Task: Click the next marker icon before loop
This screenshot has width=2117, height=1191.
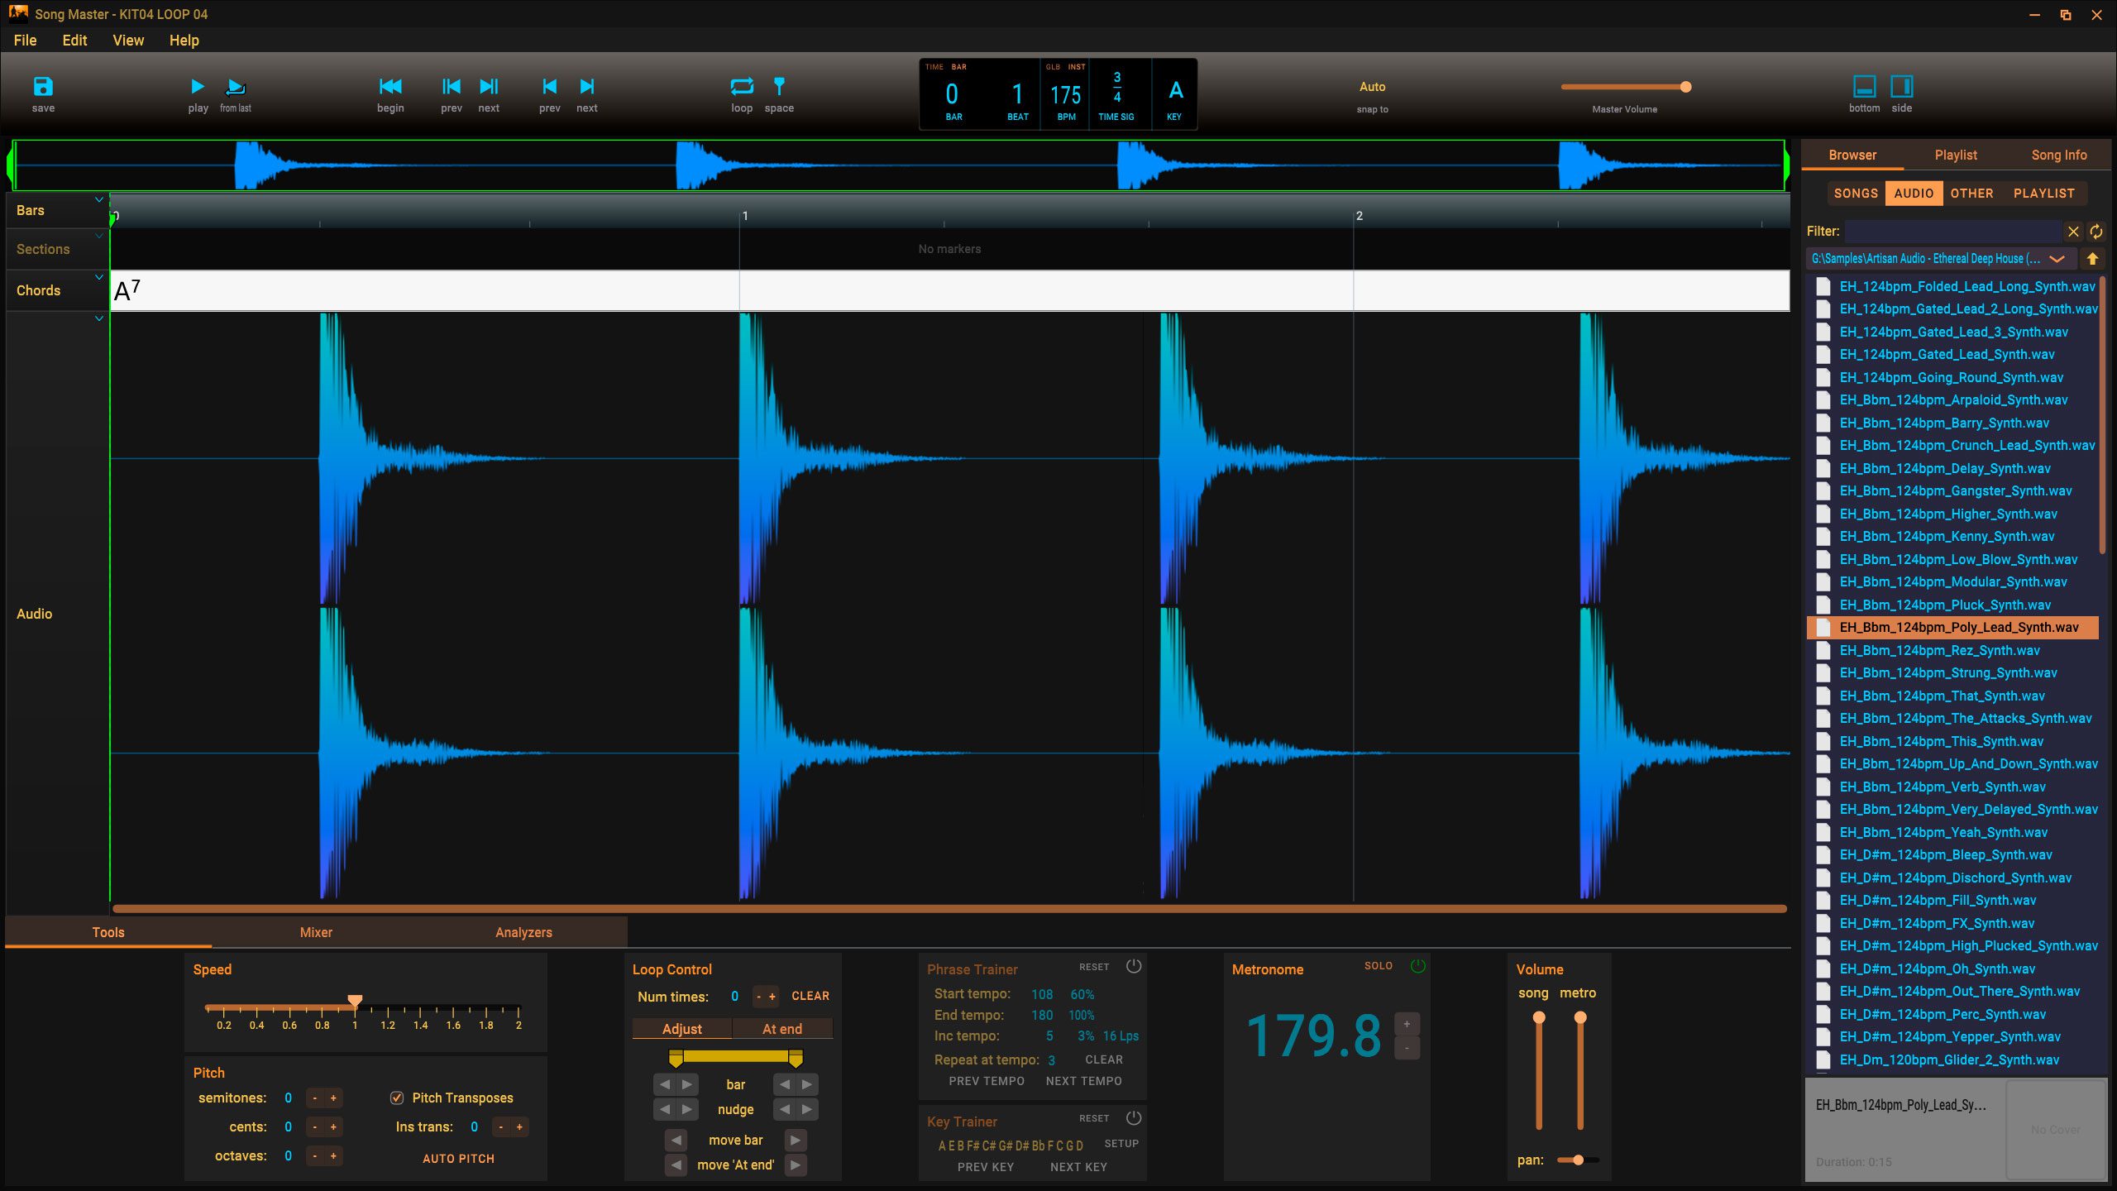Action: [587, 86]
